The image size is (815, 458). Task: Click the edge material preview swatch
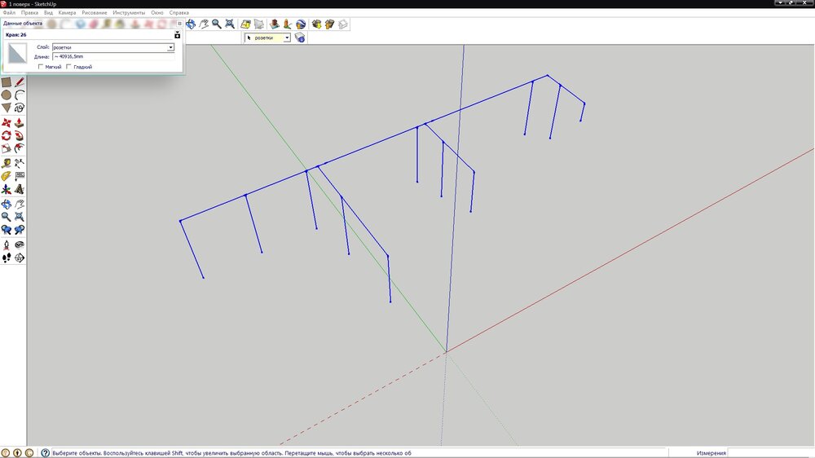(x=17, y=54)
